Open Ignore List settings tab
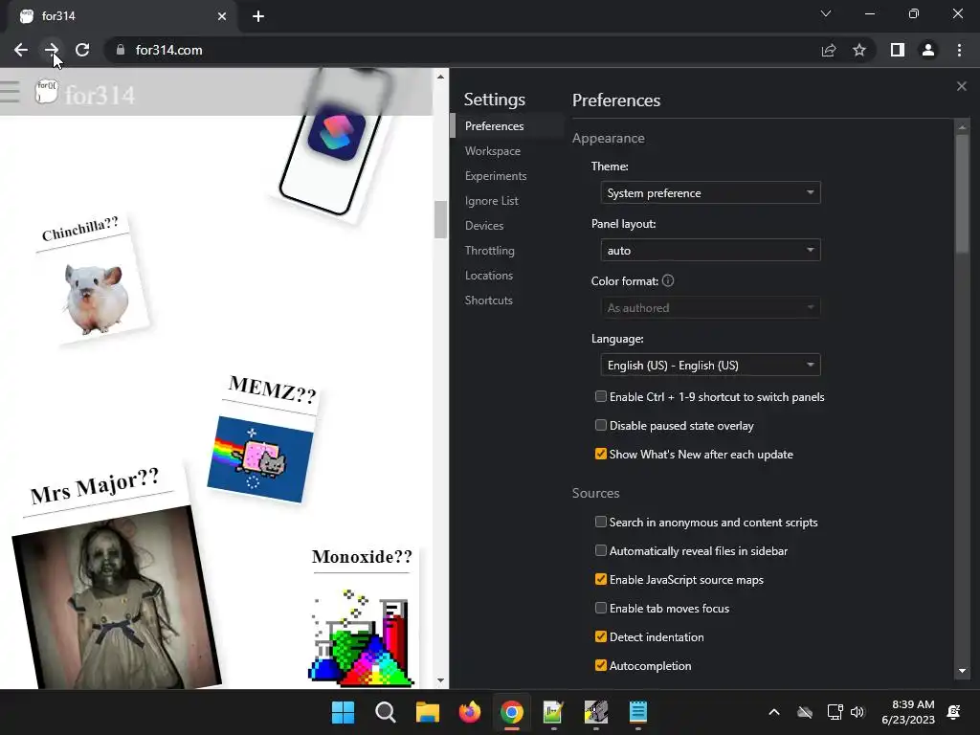The image size is (980, 735). click(x=491, y=201)
